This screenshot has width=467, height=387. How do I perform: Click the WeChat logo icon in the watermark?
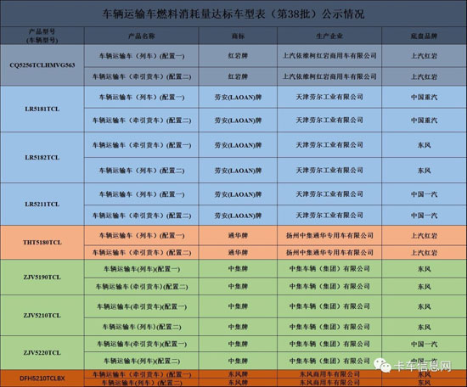[383, 365]
